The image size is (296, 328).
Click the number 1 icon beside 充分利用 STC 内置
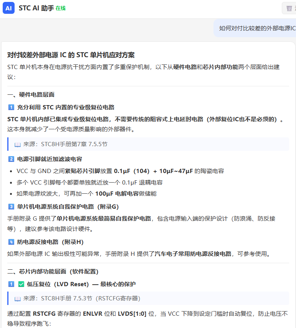[x=11, y=107]
